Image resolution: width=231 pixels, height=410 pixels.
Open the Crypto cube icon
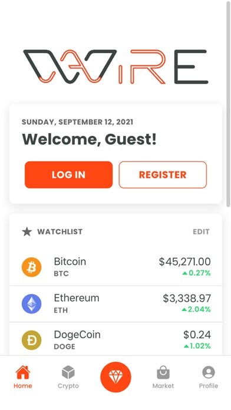pos(68,372)
